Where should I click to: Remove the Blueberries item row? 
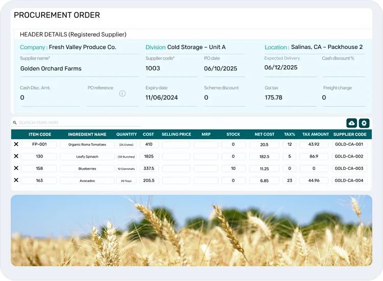point(16,168)
